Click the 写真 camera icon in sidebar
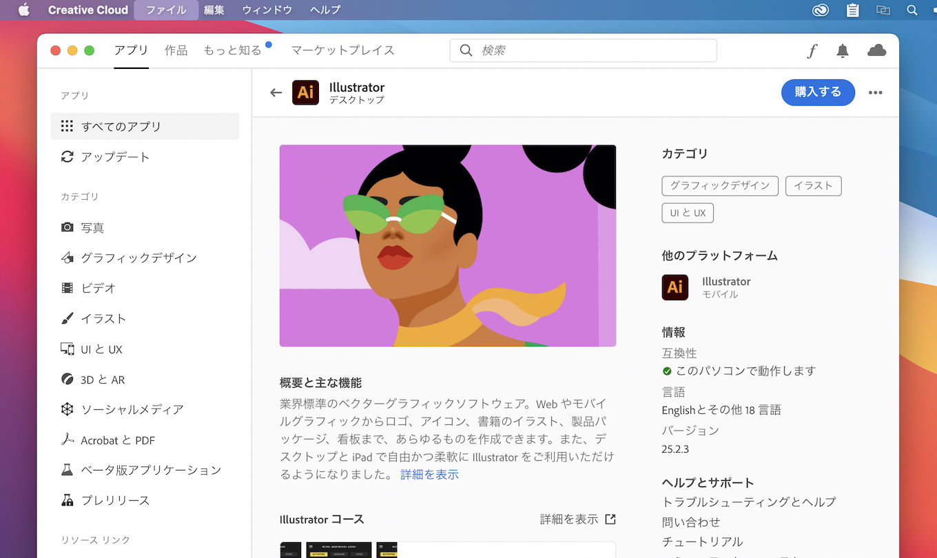Viewport: 937px width, 558px height. 67,227
